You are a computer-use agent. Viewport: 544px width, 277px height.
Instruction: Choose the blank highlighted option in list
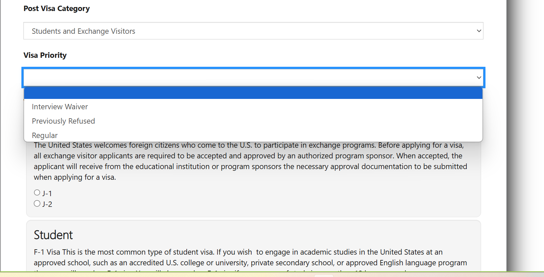tap(253, 93)
